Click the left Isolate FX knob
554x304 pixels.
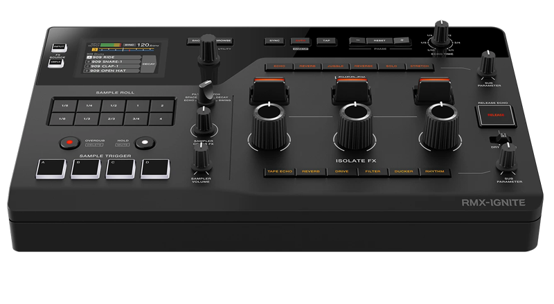pyautogui.click(x=269, y=125)
